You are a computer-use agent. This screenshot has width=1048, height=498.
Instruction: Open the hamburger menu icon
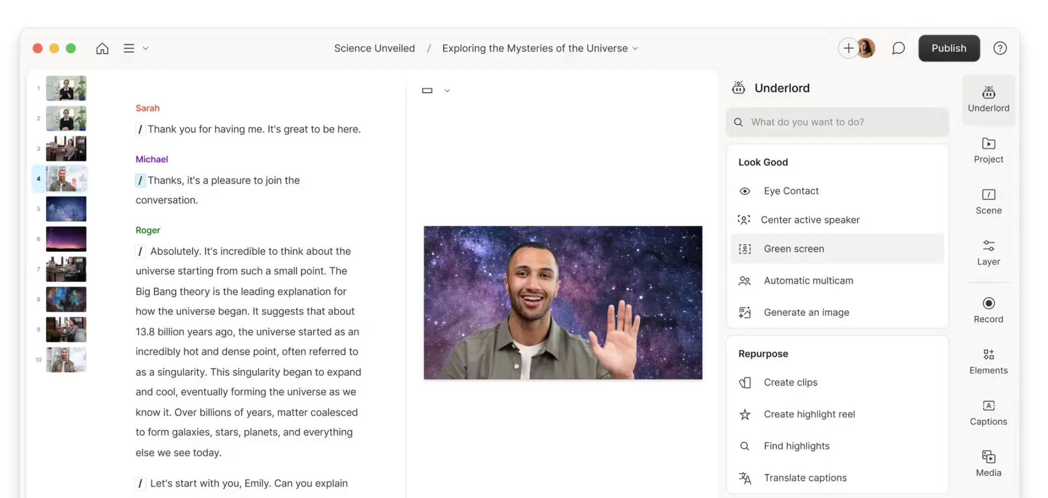pos(129,48)
